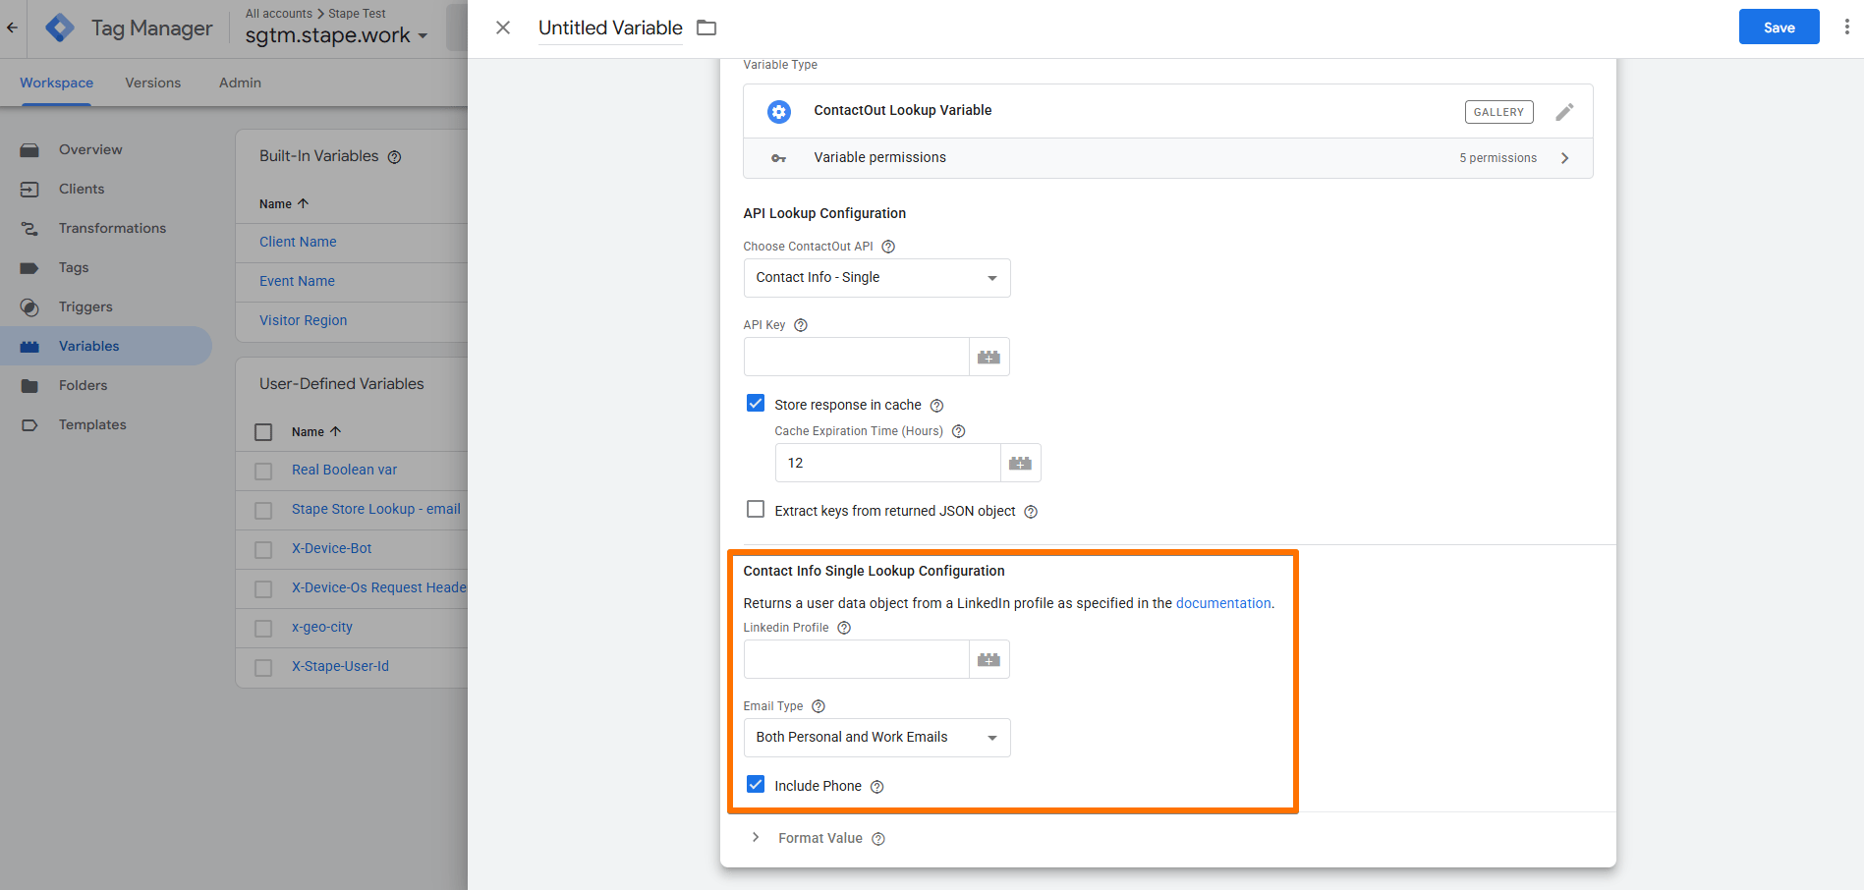Open the folder icon beside Untitled Variable

(x=706, y=28)
